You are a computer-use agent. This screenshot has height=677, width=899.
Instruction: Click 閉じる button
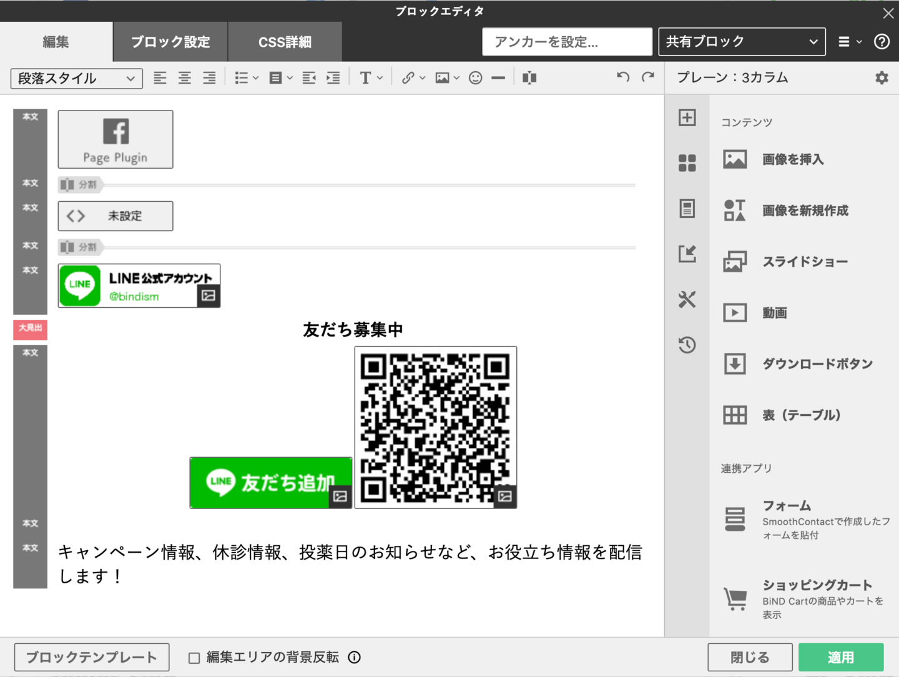750,657
